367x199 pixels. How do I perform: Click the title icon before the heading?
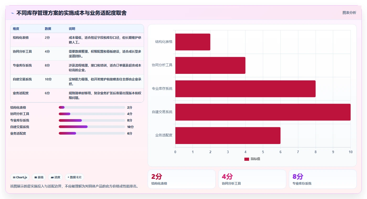coord(12,13)
